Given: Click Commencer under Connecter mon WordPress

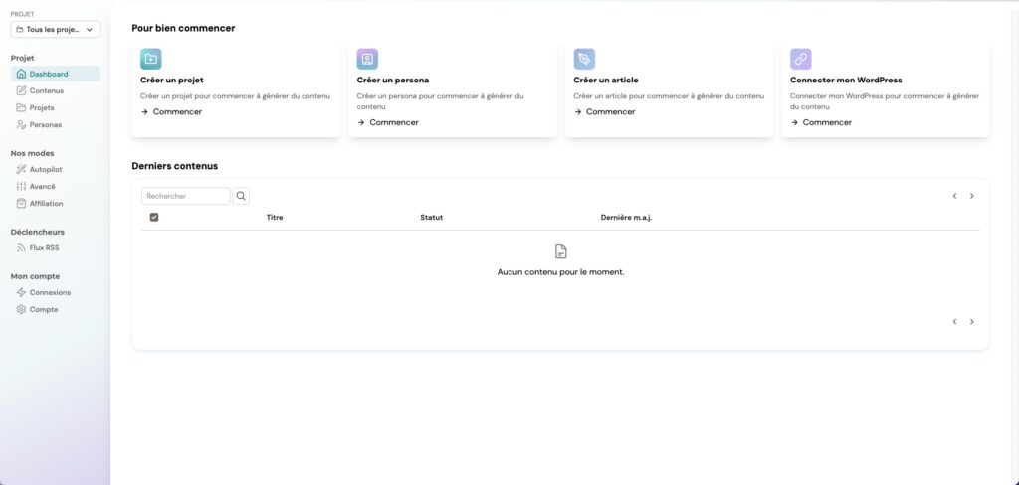Looking at the screenshot, I should pyautogui.click(x=821, y=122).
